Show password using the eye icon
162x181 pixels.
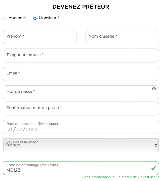point(154,89)
